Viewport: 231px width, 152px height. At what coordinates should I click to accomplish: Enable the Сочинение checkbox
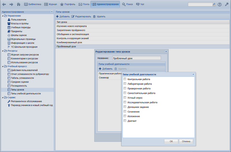click(125, 111)
